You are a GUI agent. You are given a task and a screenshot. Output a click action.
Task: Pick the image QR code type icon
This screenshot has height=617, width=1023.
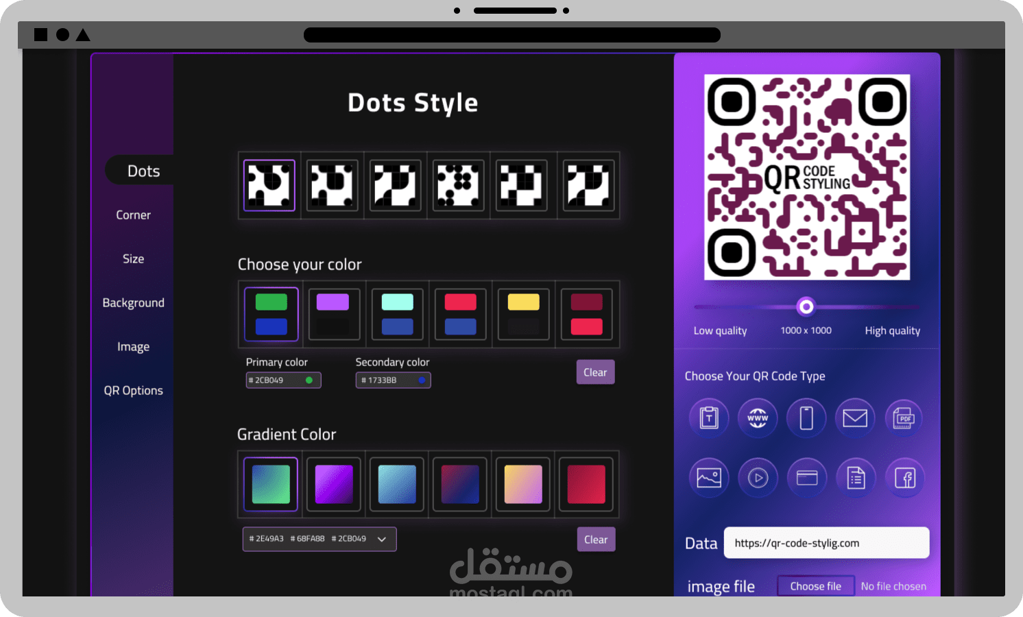click(x=709, y=477)
